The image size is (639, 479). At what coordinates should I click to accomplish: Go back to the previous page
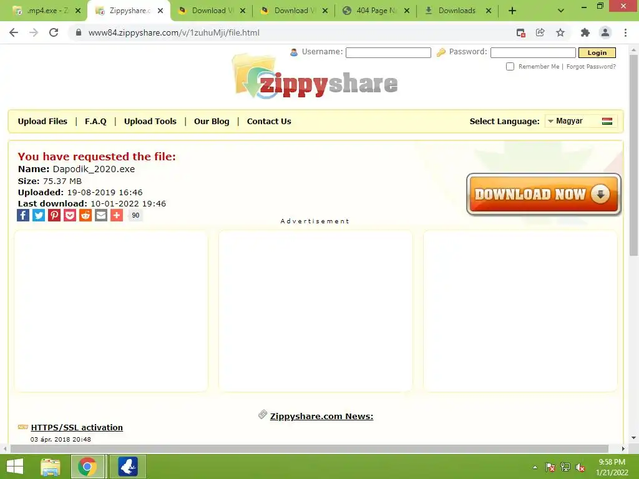pyautogui.click(x=14, y=32)
